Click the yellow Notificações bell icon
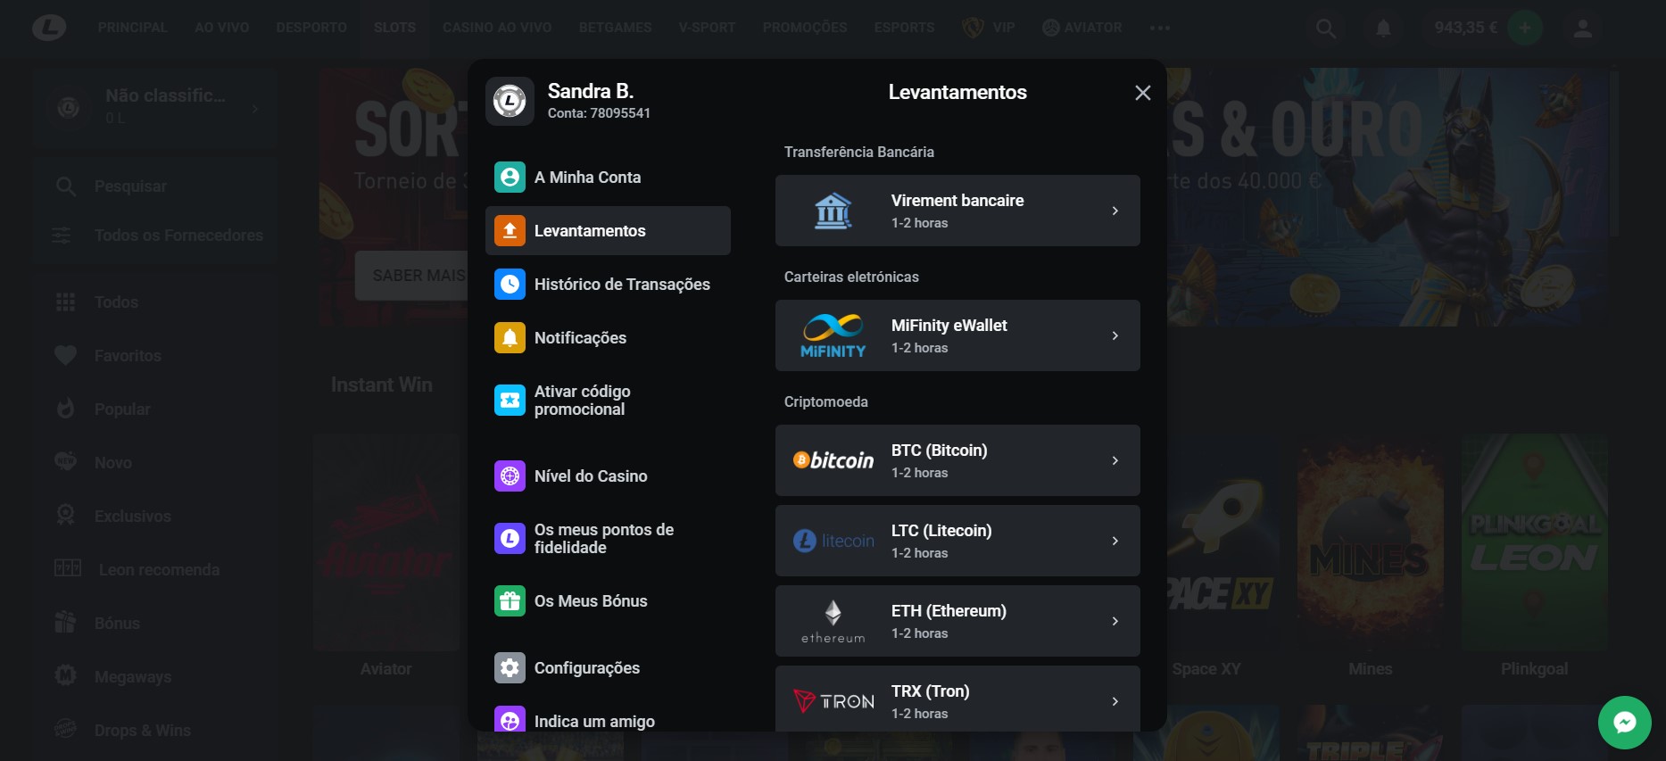This screenshot has height=761, width=1666. point(510,337)
